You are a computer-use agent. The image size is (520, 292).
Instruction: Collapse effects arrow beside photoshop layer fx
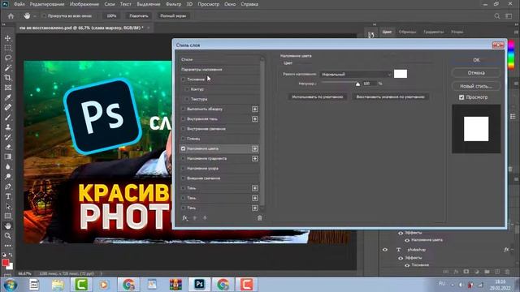513,250
